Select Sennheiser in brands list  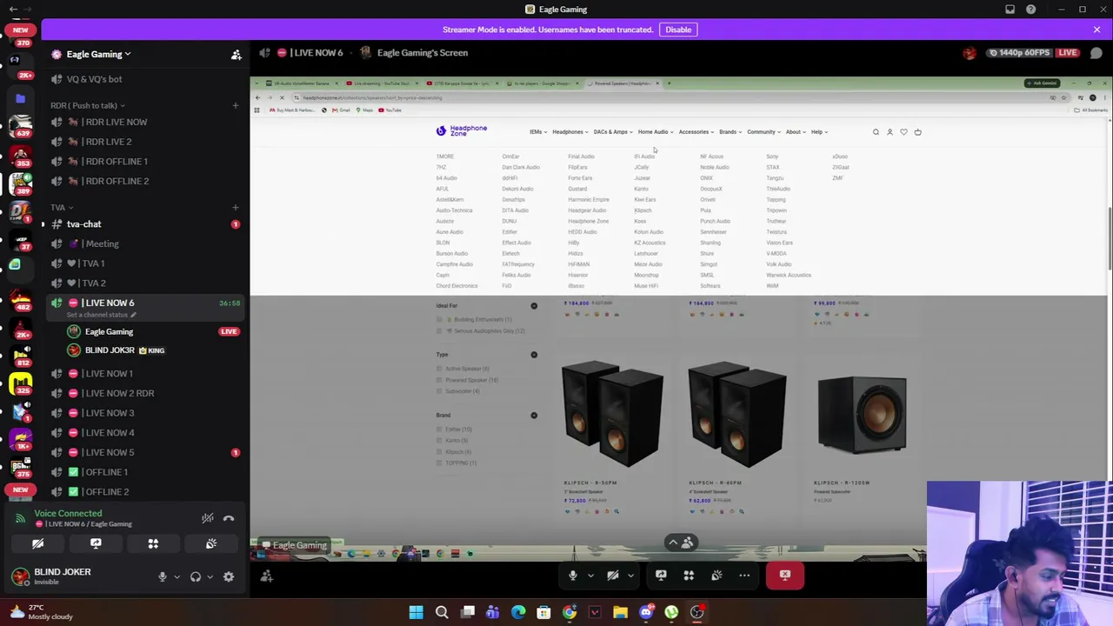pos(713,232)
